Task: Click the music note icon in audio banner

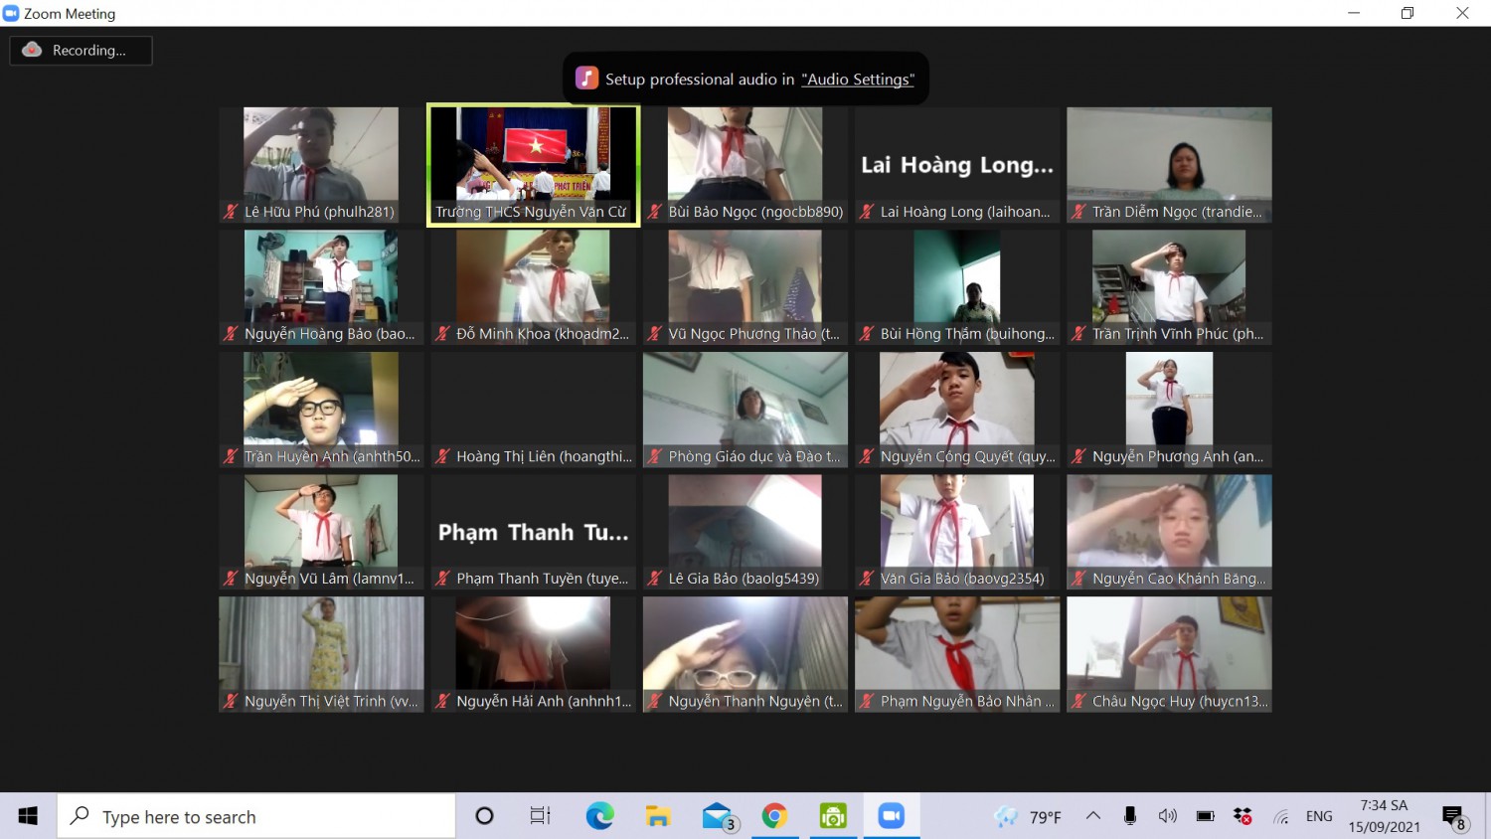Action: point(586,79)
